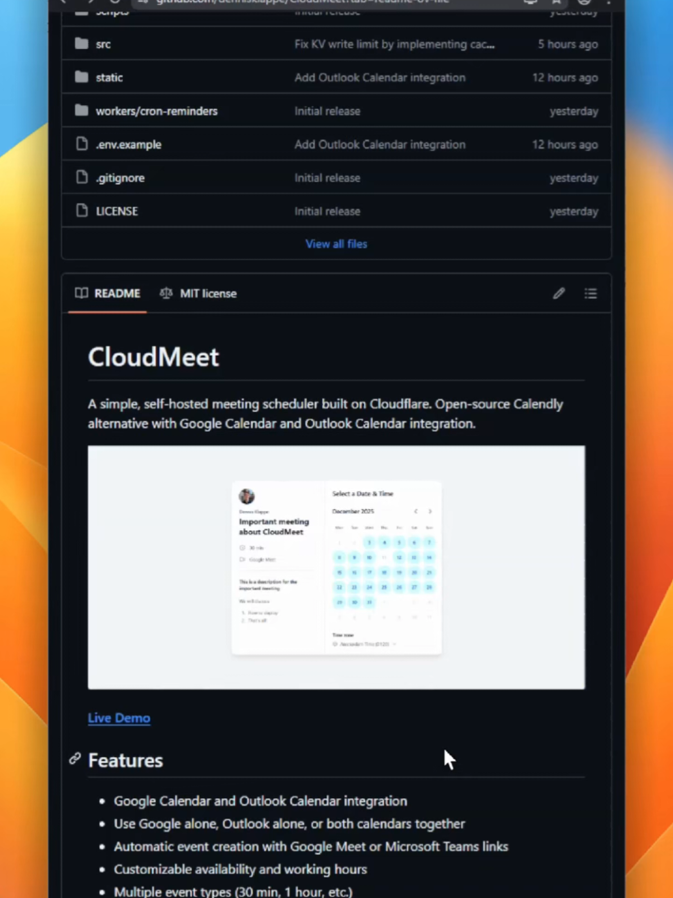Click the anchor link icon next to Features
Screen dimensions: 673x898
click(75, 759)
